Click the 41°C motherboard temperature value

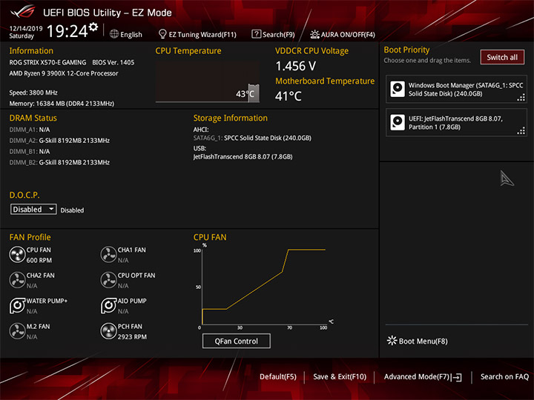288,96
